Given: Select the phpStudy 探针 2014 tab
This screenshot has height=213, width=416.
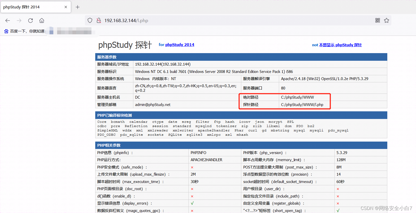Looking at the screenshot, I should coord(36,7).
